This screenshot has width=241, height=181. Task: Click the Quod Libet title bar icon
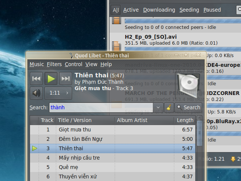[71, 56]
